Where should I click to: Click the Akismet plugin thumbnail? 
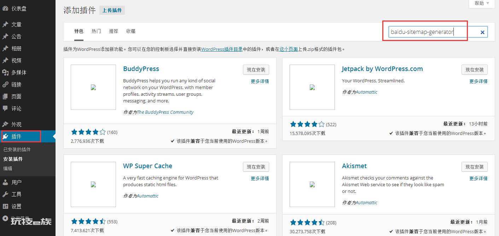[312, 184]
